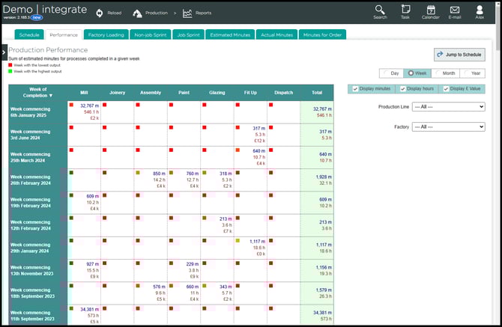The width and height of the screenshot is (502, 327).
Task: Toggle the Display hours checkbox
Action: (403, 89)
